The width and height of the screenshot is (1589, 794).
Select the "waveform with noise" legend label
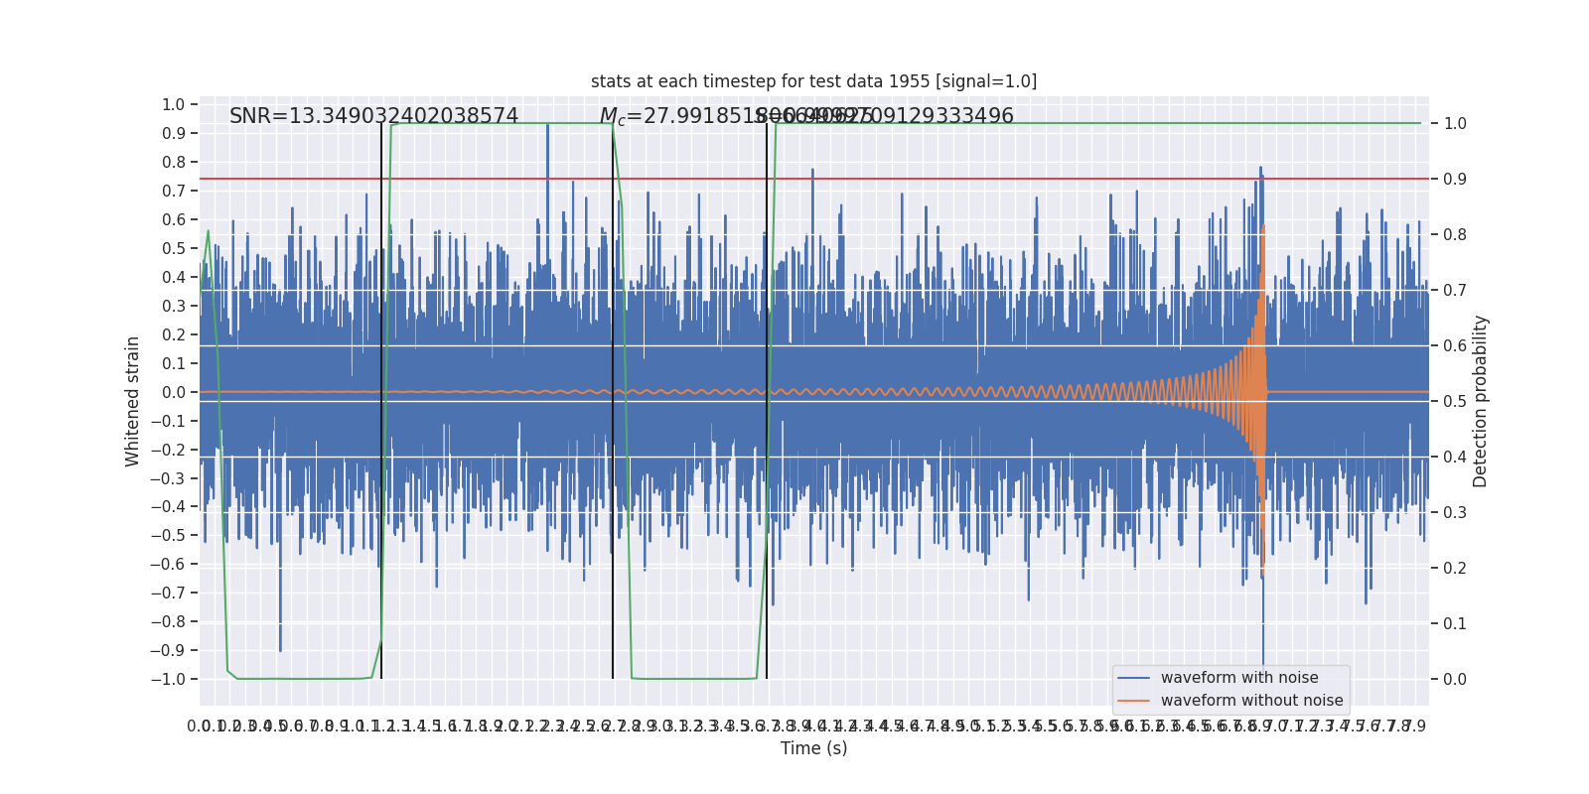click(x=1239, y=678)
